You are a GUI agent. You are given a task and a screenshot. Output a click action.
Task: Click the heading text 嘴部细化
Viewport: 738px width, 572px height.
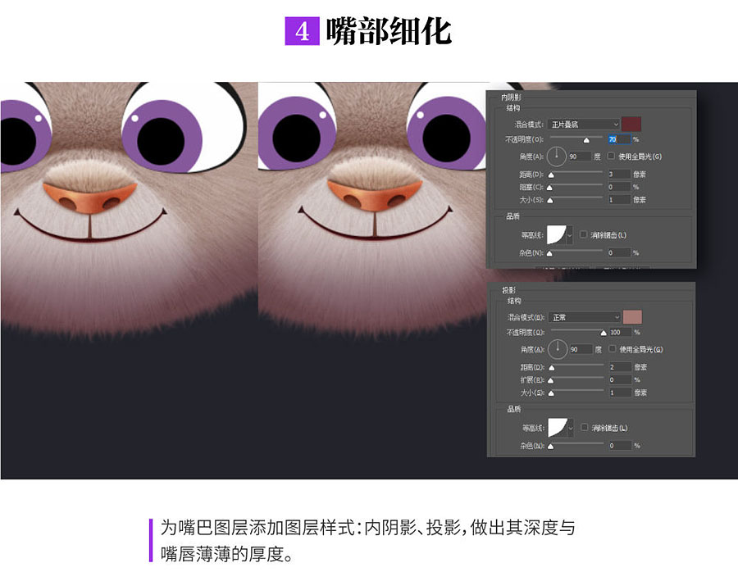click(x=389, y=31)
